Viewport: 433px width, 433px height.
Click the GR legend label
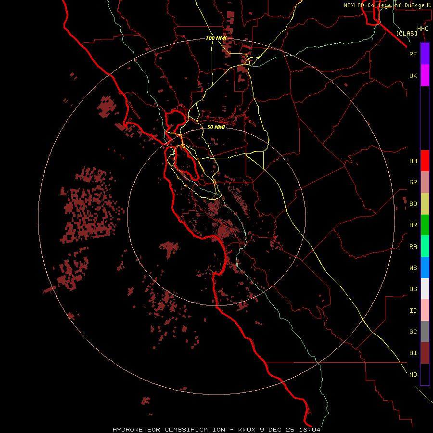click(413, 182)
